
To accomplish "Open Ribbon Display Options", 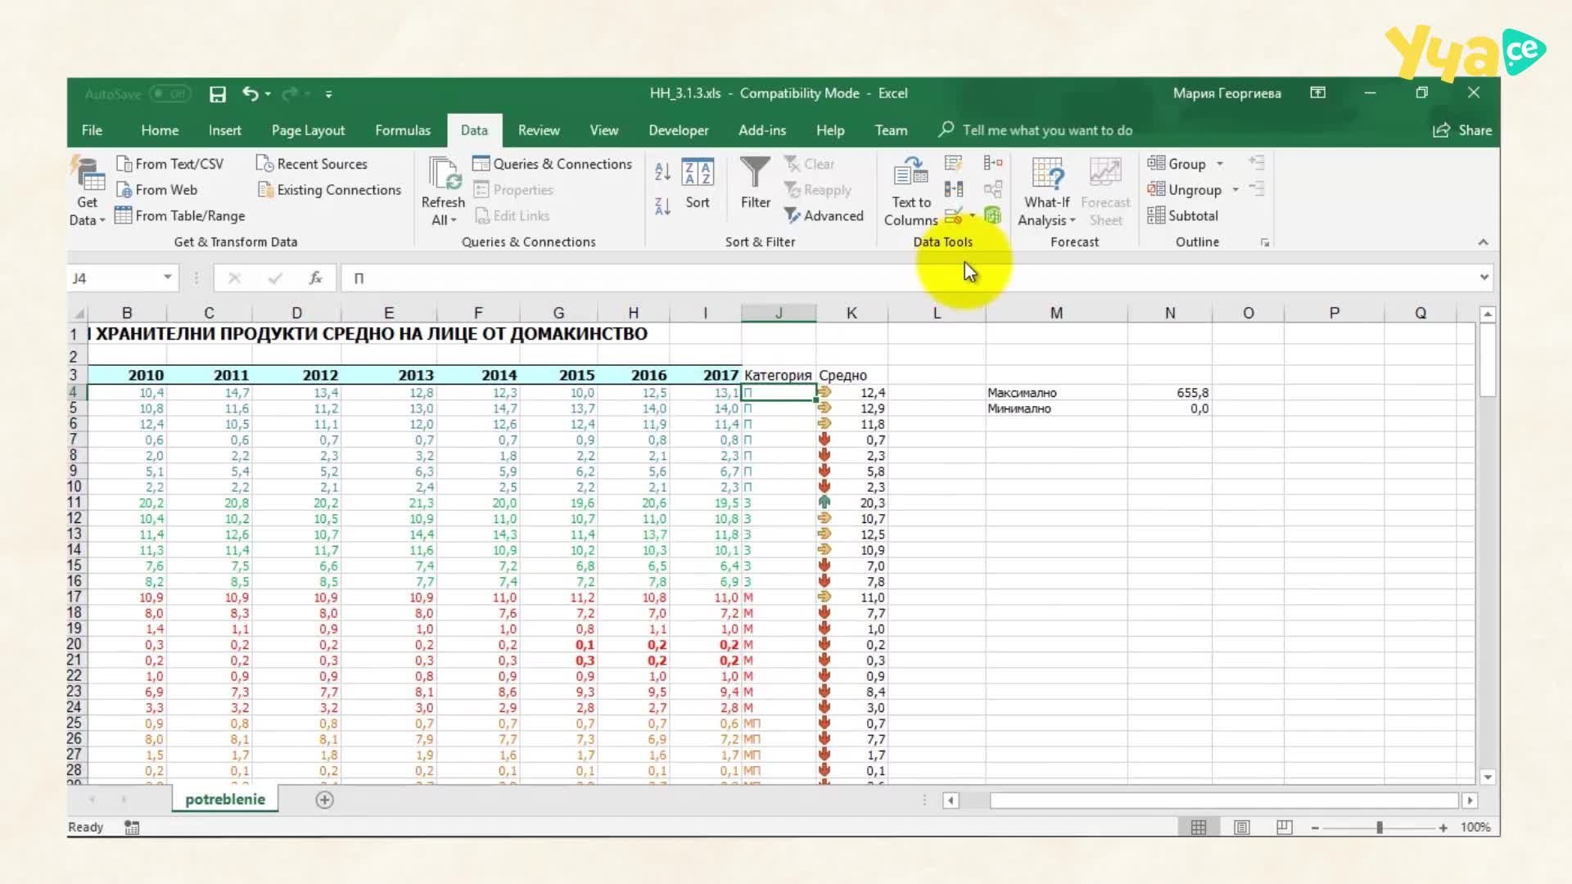I will pos(1317,93).
